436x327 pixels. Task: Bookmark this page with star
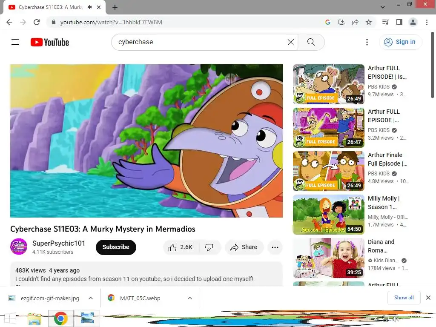click(369, 22)
